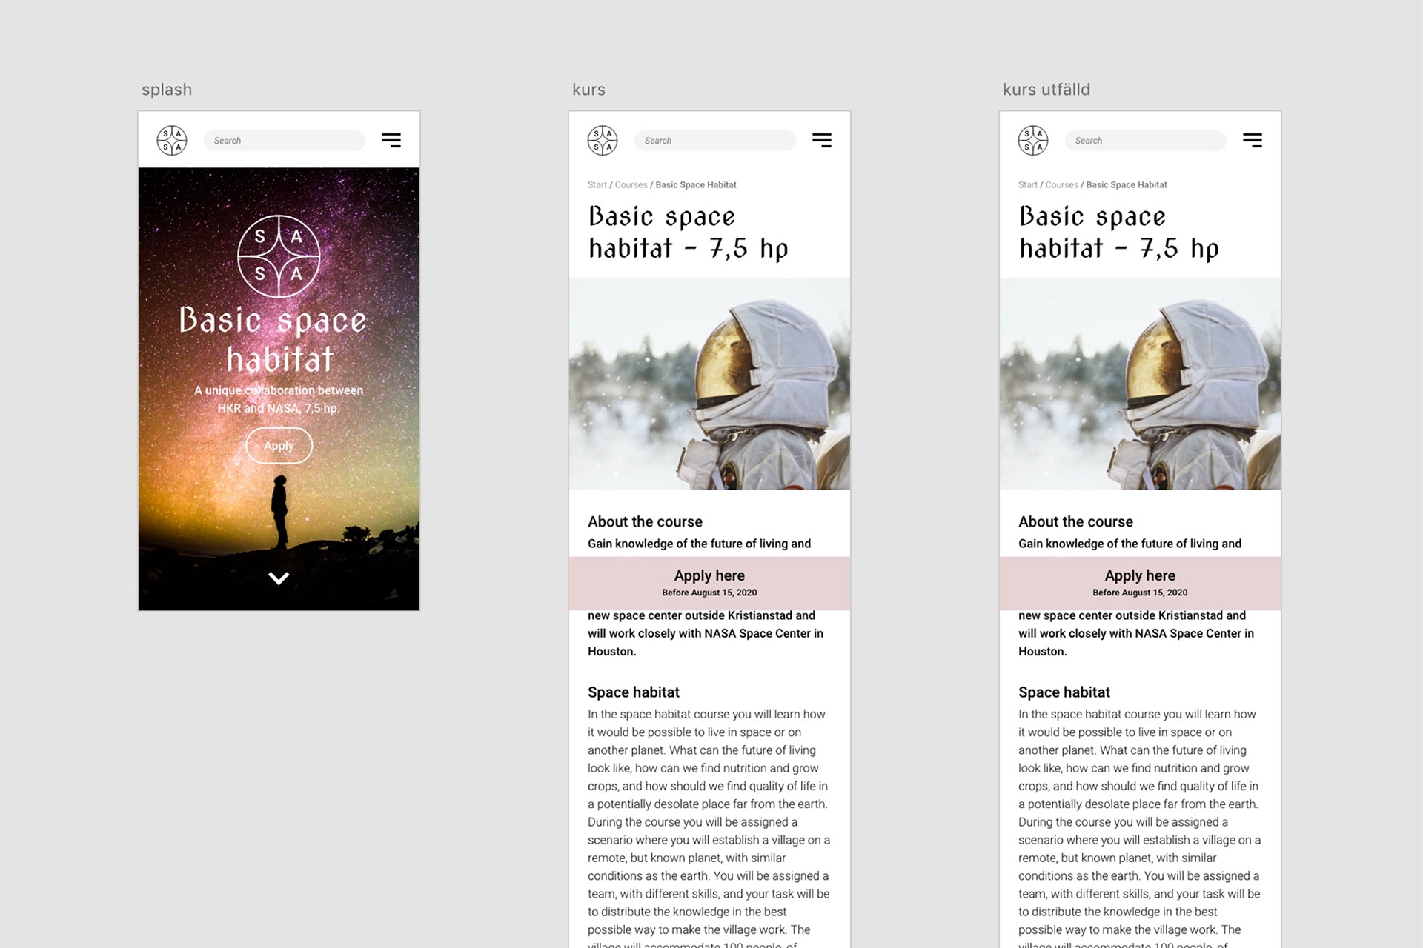
Task: Open hamburger menu on splash screen
Action: pos(391,140)
